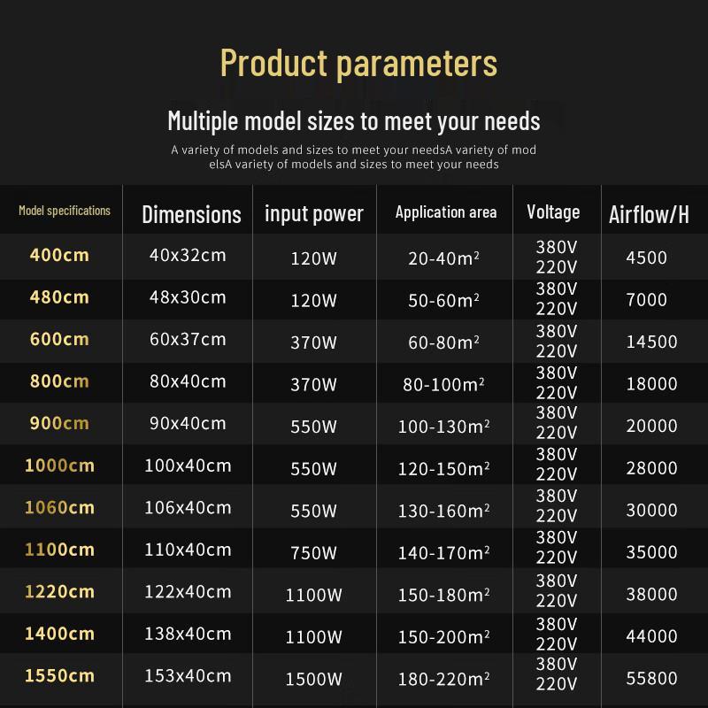Select the 60x37cm dimensions cell
The image size is (708, 708).
188,339
